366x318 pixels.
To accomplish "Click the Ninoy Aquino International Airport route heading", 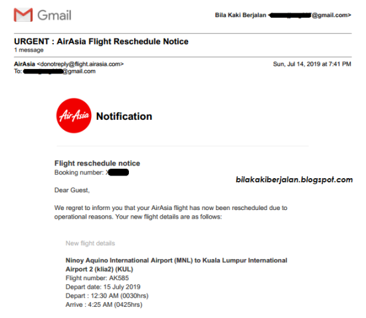I will click(176, 265).
